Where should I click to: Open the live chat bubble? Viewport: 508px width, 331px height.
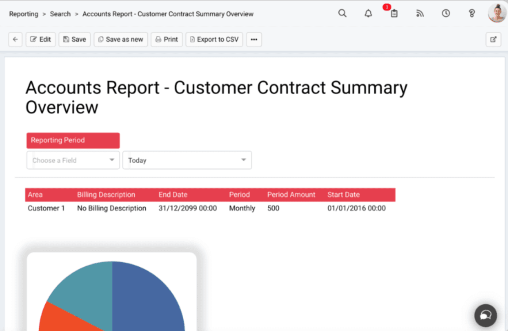(486, 315)
